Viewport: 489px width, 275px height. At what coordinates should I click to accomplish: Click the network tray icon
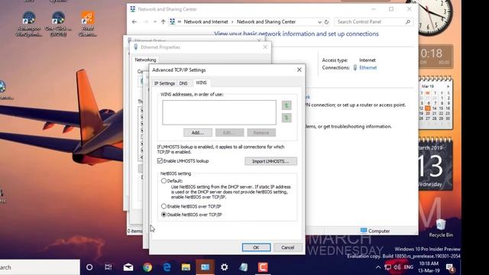tap(387, 267)
